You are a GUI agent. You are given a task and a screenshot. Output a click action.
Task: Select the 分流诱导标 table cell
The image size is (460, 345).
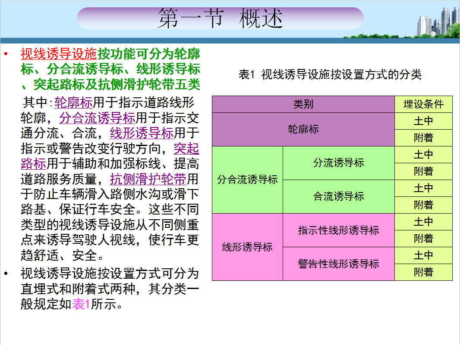pos(339,163)
